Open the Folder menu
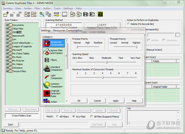 (28, 8)
